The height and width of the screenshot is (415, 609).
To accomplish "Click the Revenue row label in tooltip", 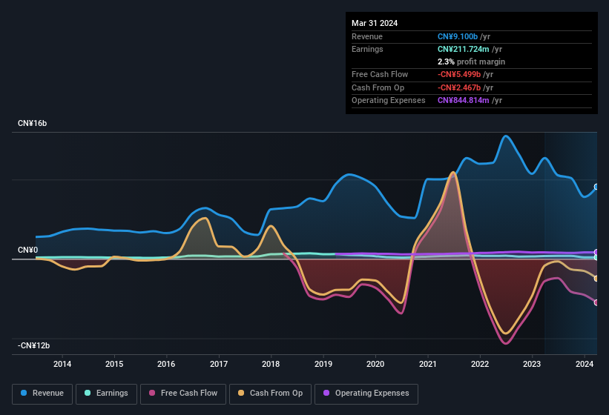I will [367, 36].
